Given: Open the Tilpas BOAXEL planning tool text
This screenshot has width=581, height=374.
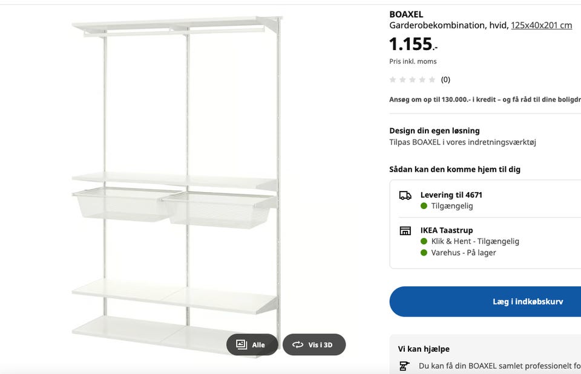Looking at the screenshot, I should [x=462, y=143].
